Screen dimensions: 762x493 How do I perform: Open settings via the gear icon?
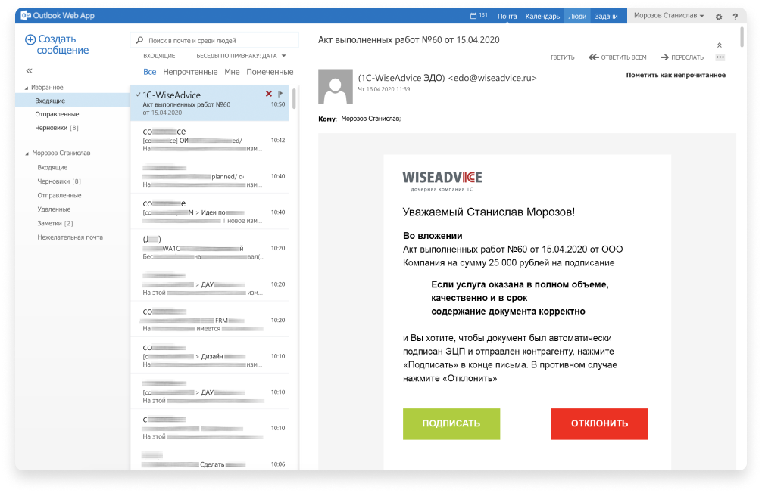[x=719, y=17]
